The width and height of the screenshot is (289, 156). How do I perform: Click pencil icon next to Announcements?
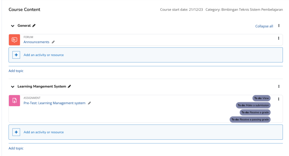[x=53, y=42]
